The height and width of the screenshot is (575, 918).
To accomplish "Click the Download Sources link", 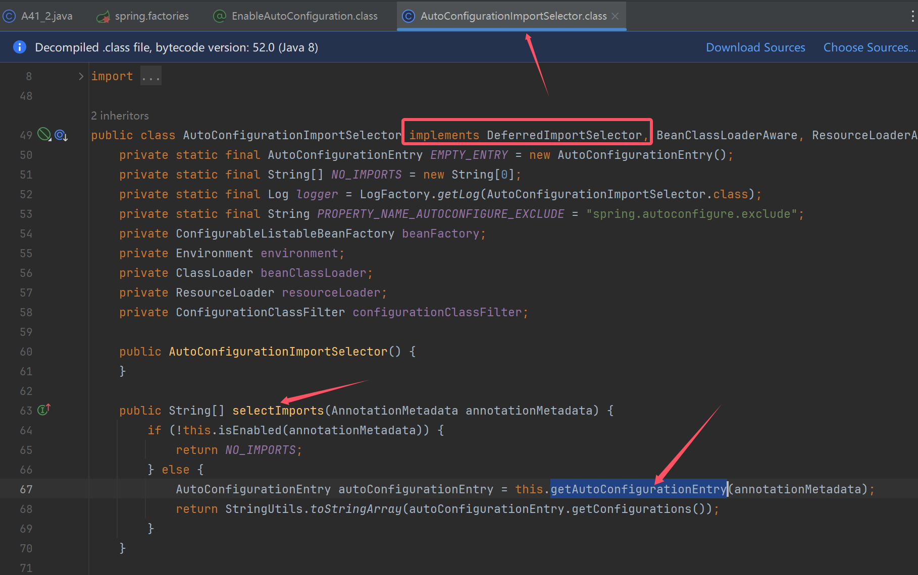I will tap(755, 47).
